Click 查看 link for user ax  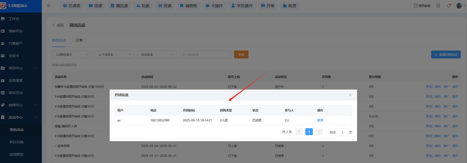pos(320,120)
